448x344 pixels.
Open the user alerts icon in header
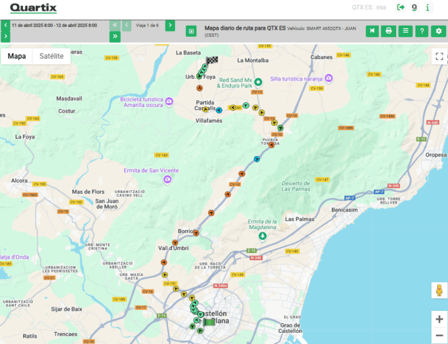point(414,7)
